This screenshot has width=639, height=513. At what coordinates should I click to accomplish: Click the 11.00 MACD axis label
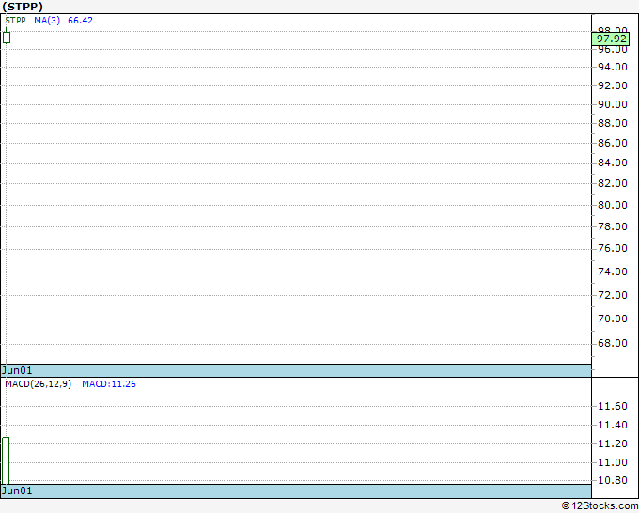[612, 462]
